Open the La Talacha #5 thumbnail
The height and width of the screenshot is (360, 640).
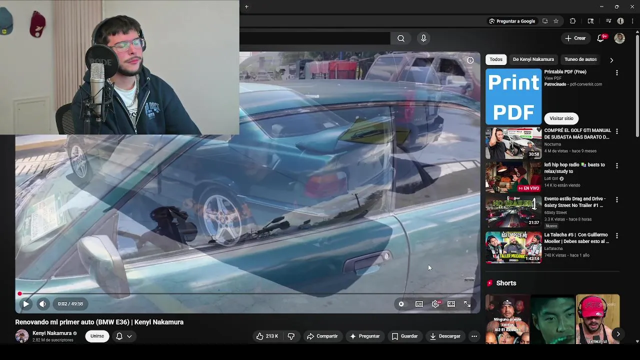click(513, 247)
